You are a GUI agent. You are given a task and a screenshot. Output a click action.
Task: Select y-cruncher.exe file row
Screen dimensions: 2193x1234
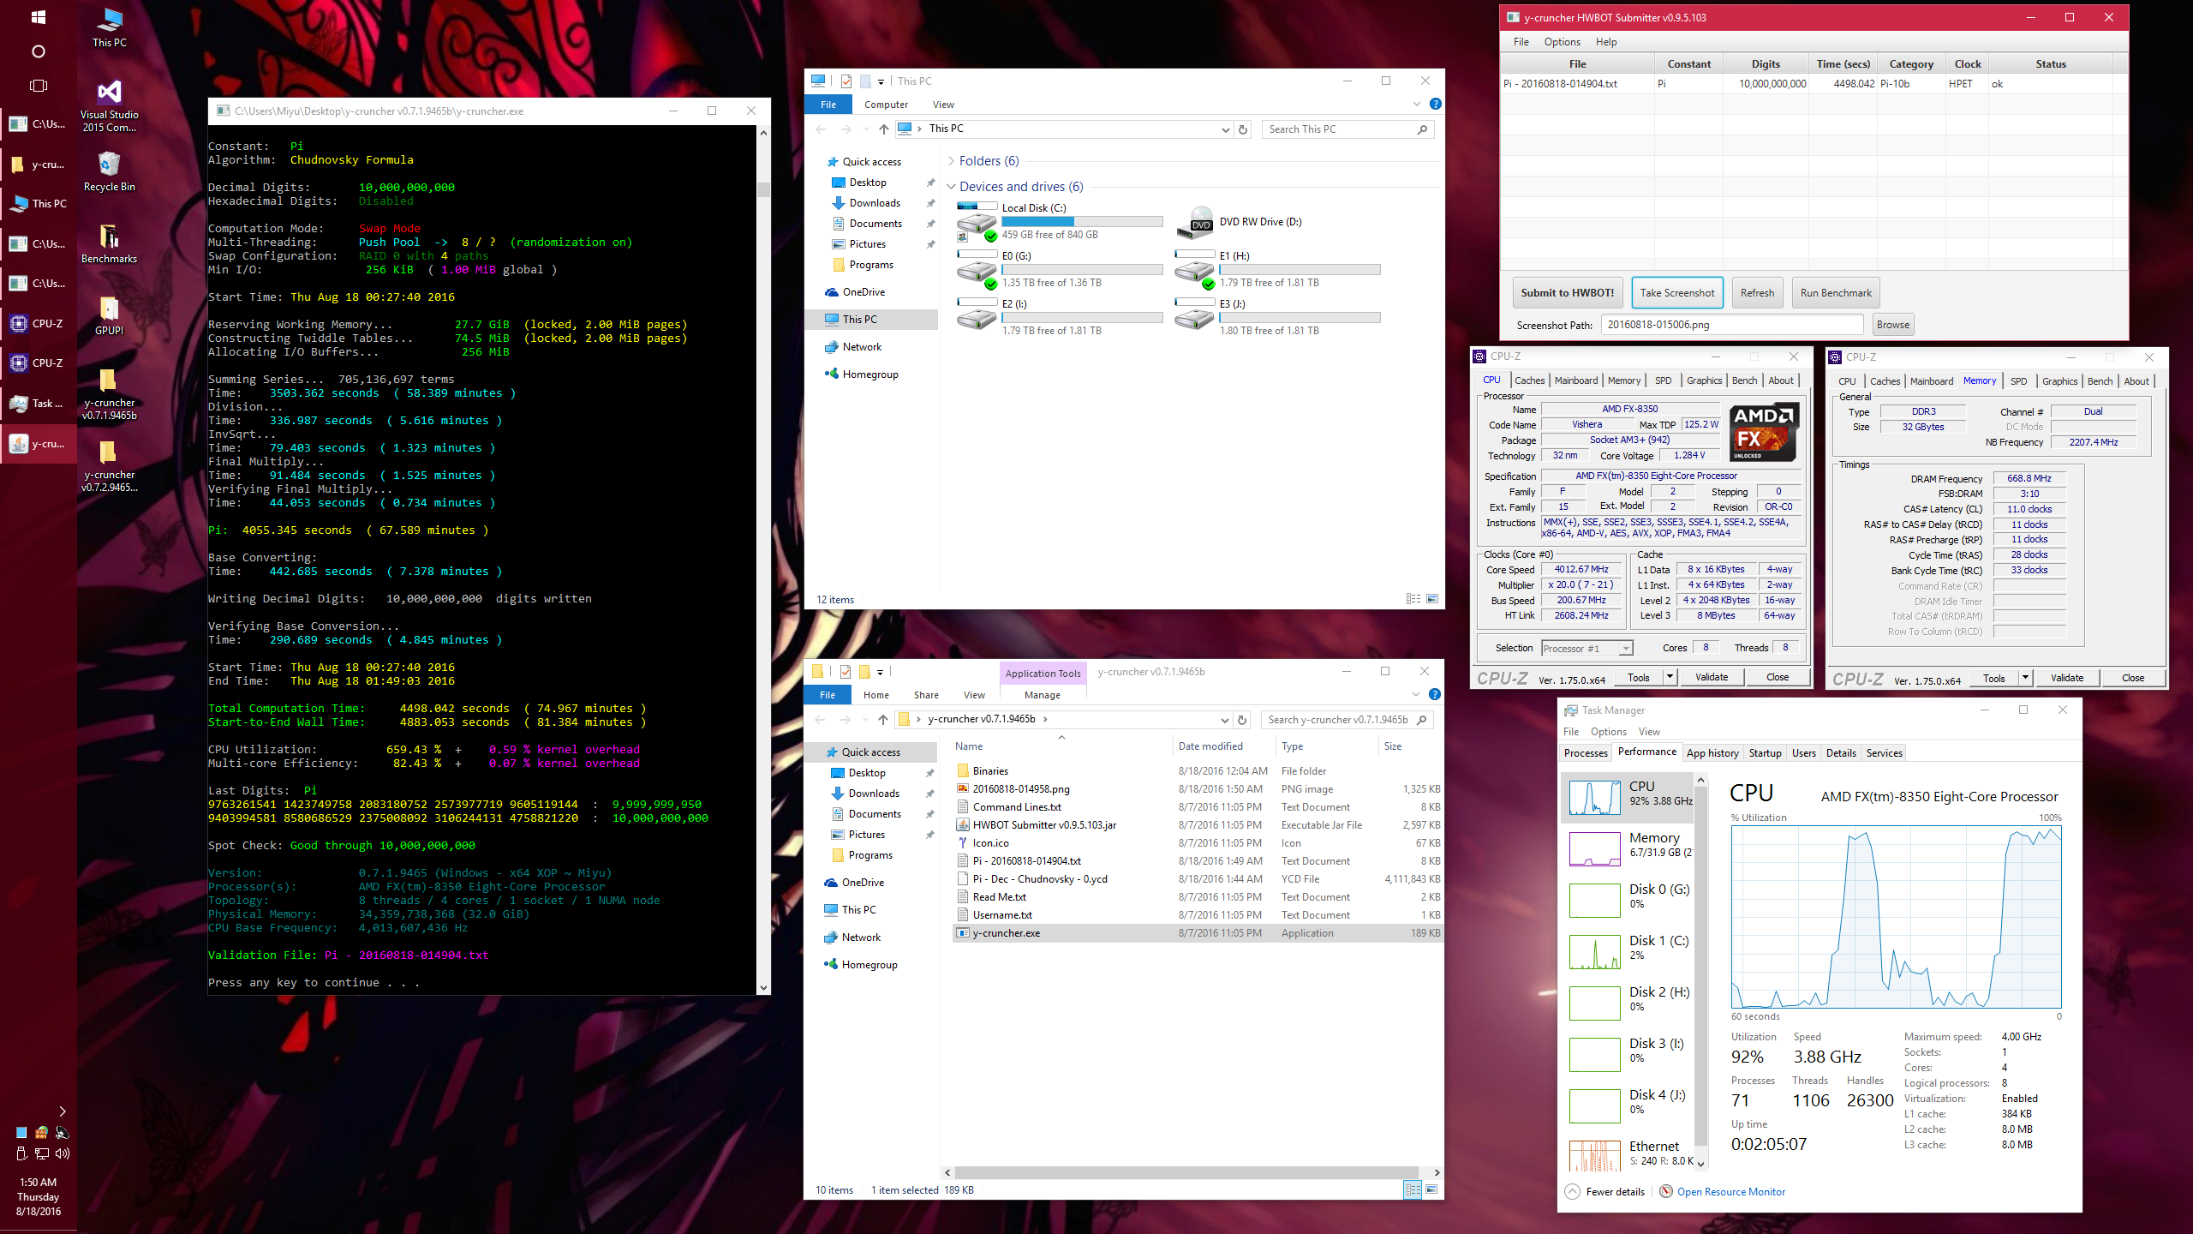pyautogui.click(x=1198, y=932)
